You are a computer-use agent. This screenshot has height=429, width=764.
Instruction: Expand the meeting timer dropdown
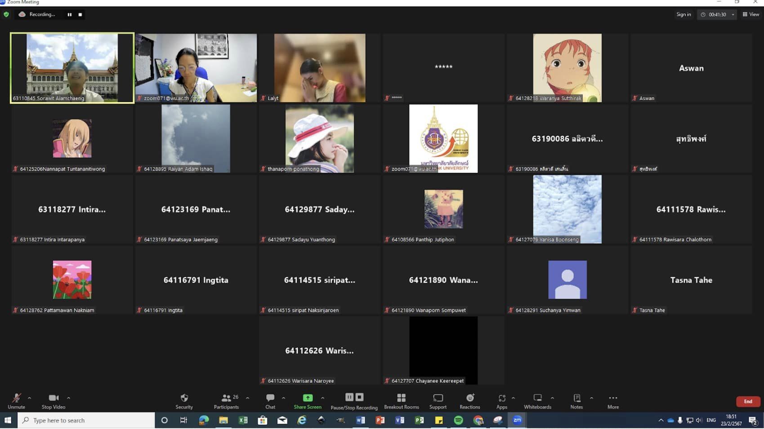tap(733, 14)
